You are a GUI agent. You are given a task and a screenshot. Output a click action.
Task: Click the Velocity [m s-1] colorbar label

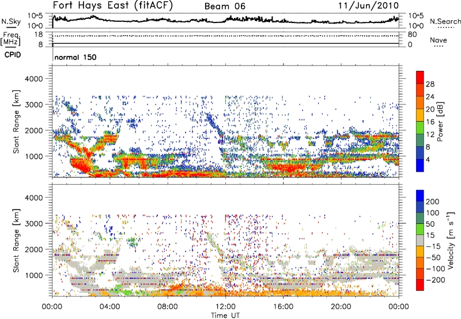point(451,240)
